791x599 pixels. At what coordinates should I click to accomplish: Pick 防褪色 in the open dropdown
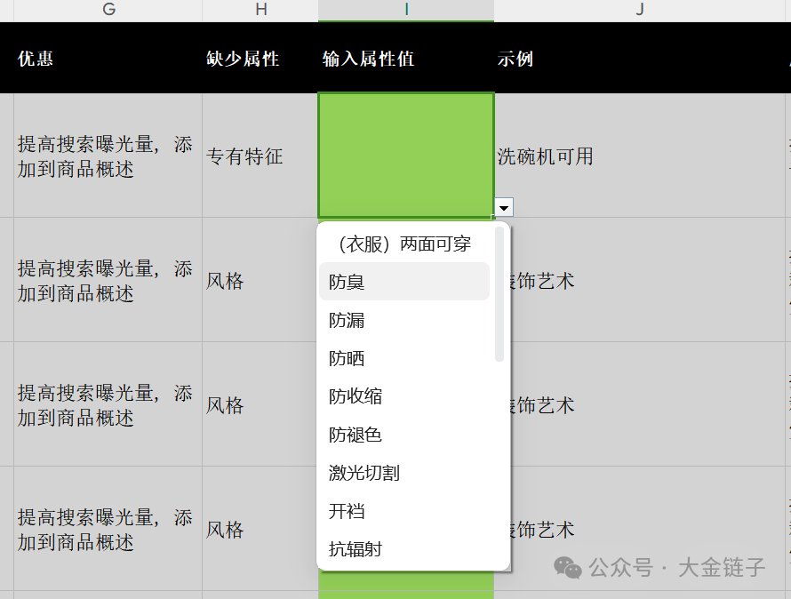[x=404, y=435]
